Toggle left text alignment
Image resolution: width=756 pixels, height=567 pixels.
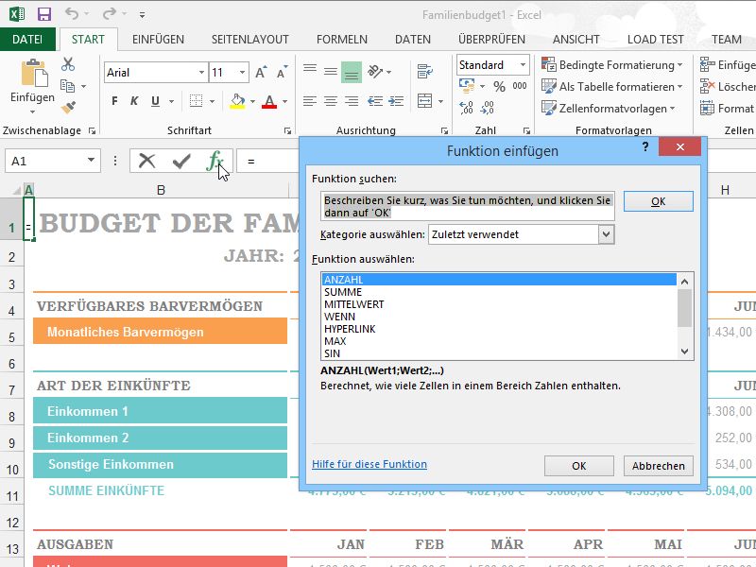(310, 101)
